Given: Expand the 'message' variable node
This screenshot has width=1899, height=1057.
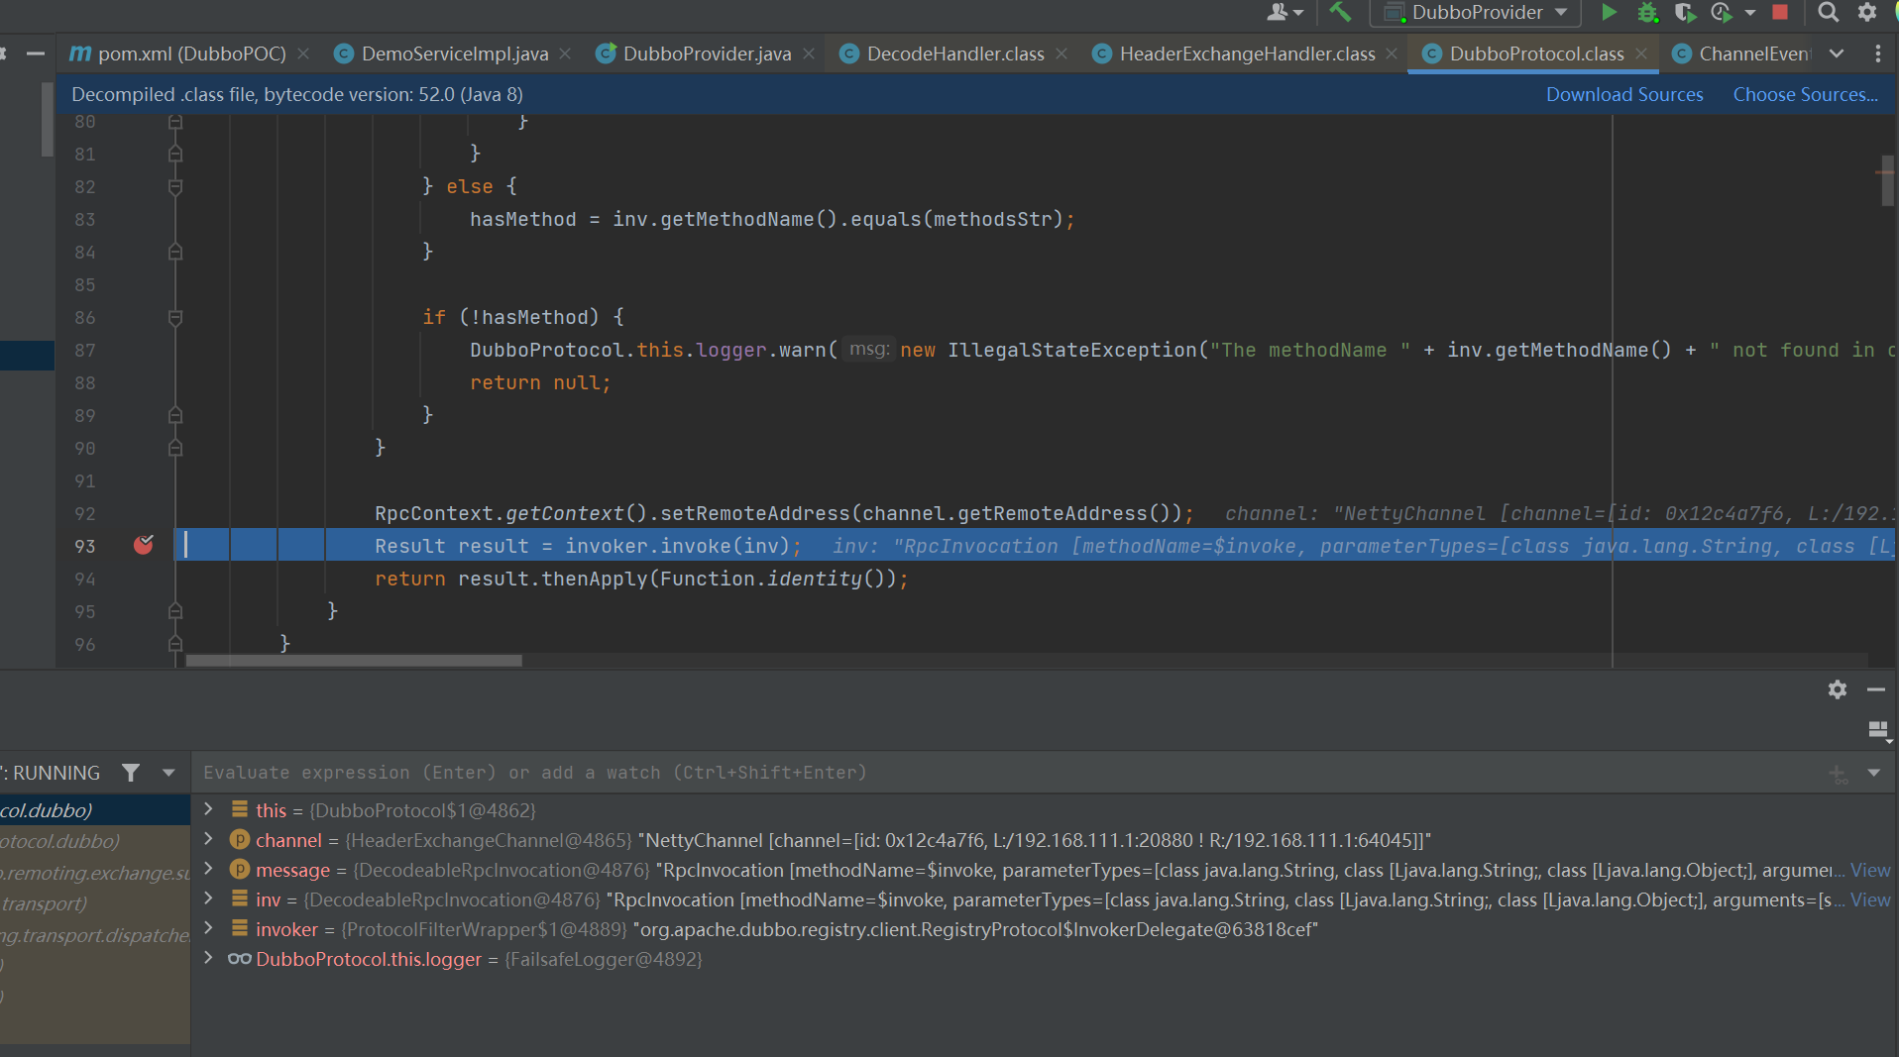Looking at the screenshot, I should coord(208,868).
